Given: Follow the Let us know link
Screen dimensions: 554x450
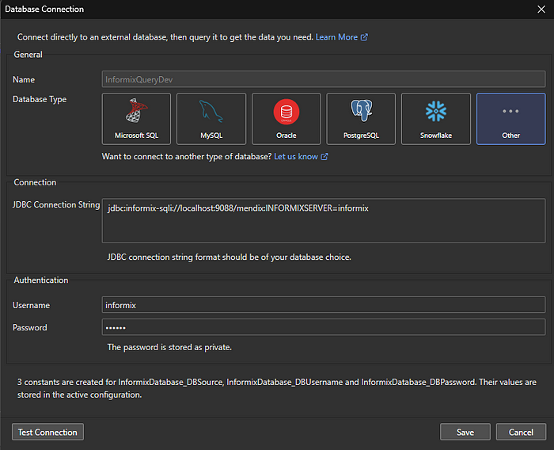Looking at the screenshot, I should point(296,157).
